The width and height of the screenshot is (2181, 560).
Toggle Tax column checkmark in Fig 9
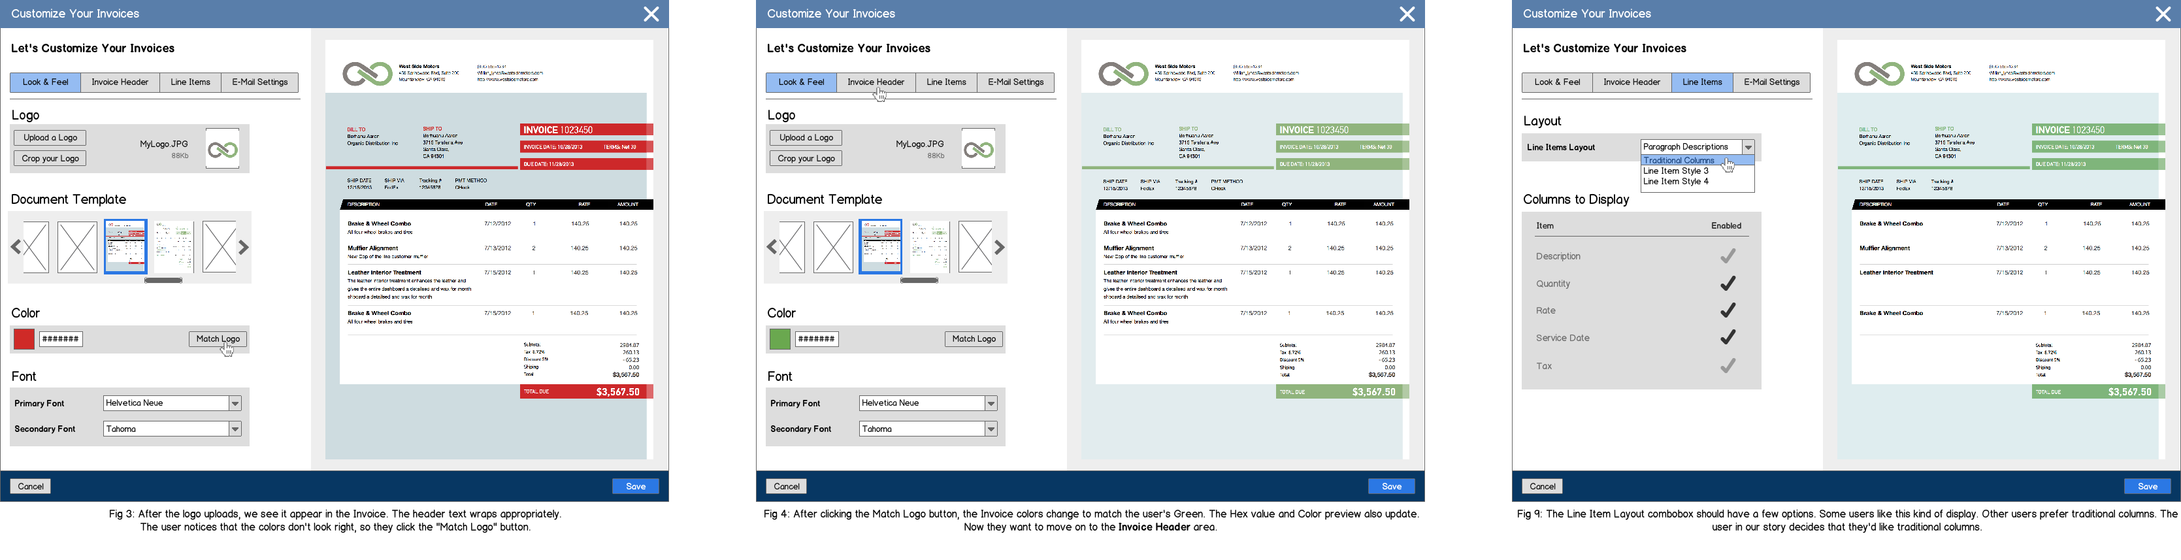coord(1728,366)
